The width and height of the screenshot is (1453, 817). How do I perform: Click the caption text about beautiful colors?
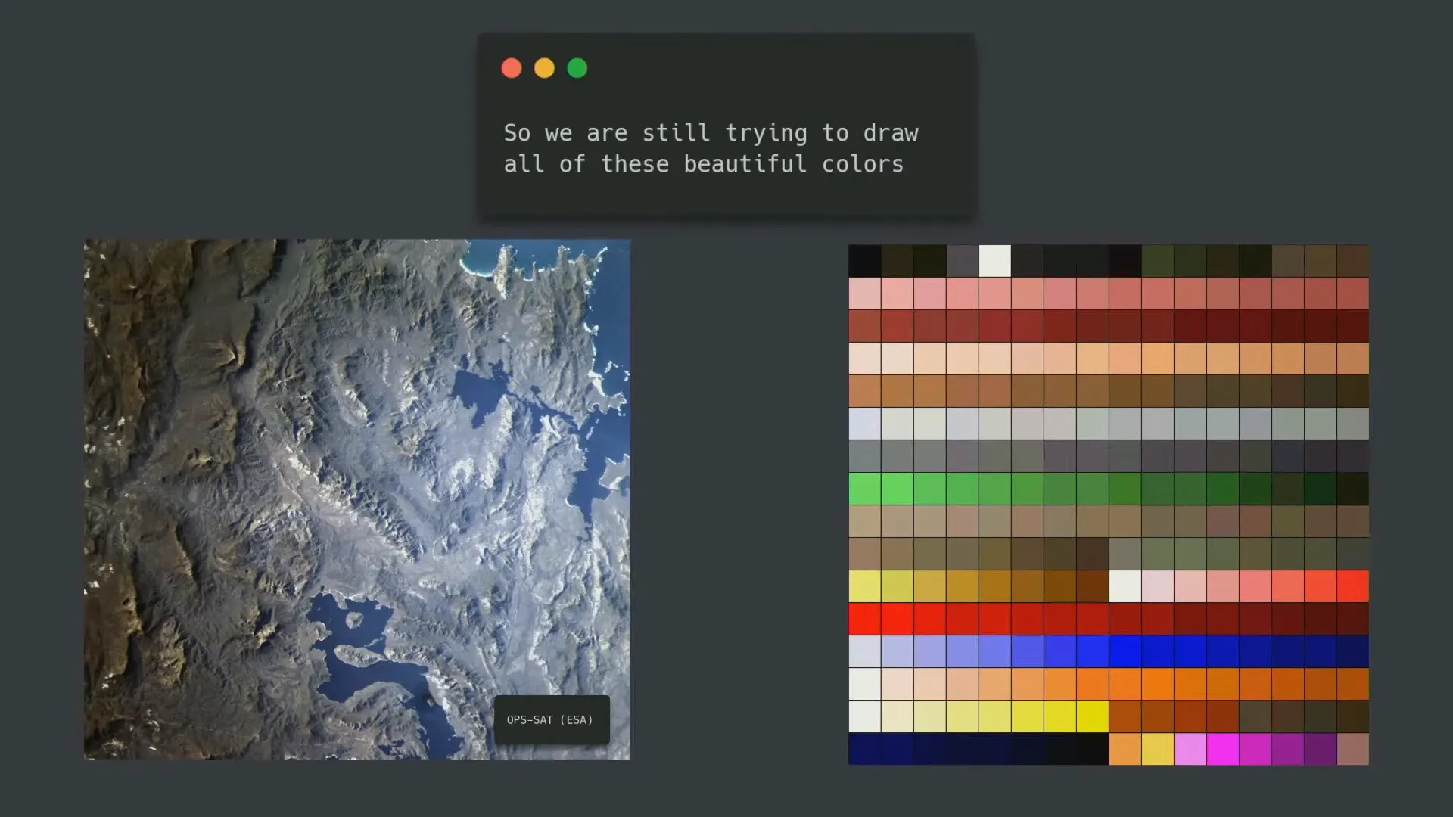tap(711, 148)
